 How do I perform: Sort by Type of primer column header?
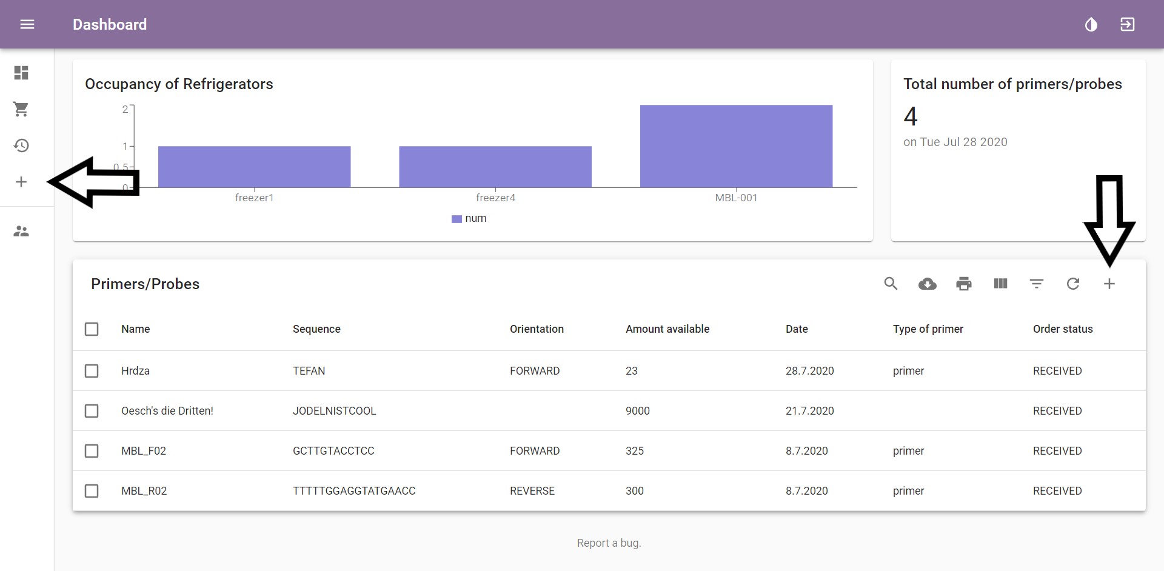[928, 329]
